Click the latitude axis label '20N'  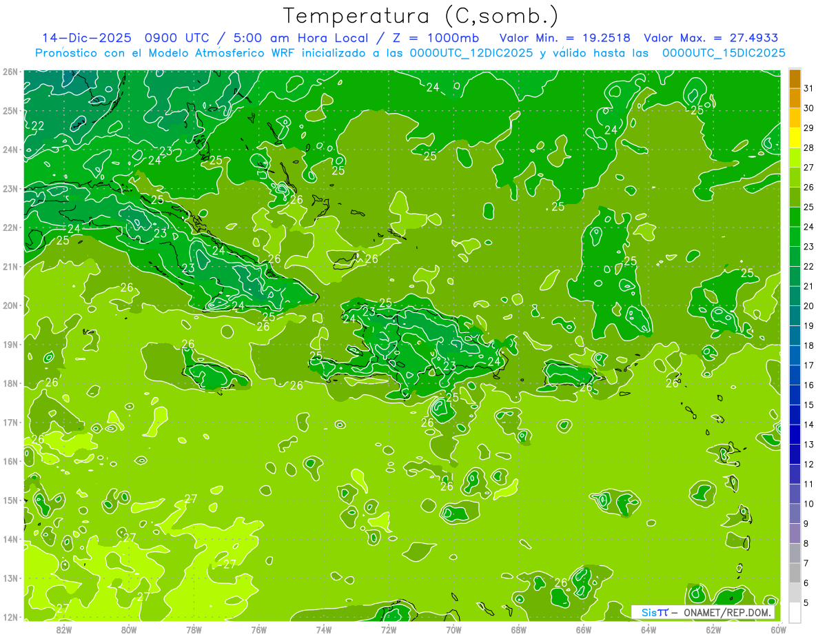click(10, 305)
